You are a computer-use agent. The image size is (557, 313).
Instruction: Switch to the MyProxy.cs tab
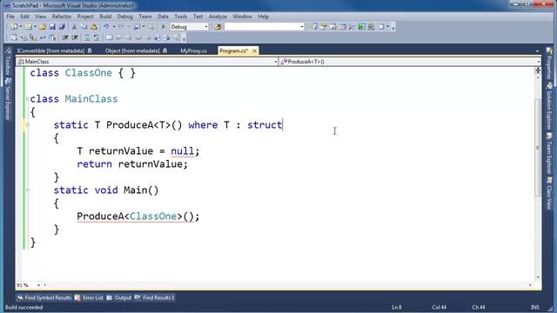pos(193,50)
